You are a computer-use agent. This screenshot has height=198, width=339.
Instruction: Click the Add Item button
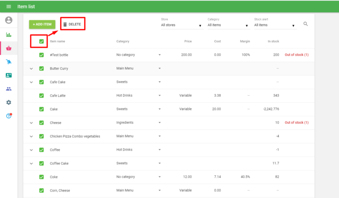(42, 25)
